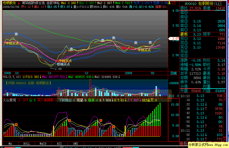Switch to the DMI indicator tab
Image resolution: width=229 pixels, height=148 pixels.
[x=76, y=144]
